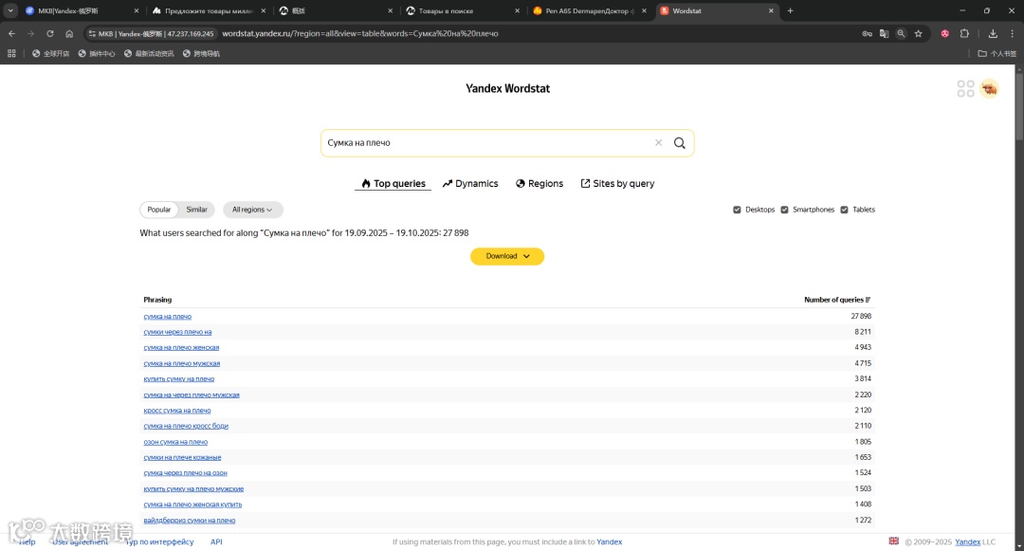Open купить сумку на плечо link
Viewport: 1024px width, 551px height.
click(179, 378)
